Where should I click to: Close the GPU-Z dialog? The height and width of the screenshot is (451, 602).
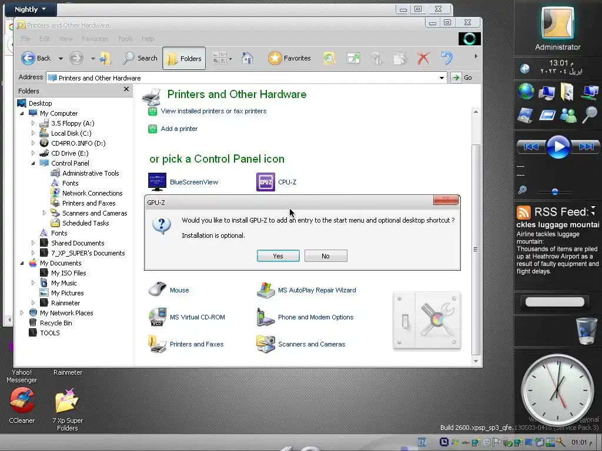point(446,200)
